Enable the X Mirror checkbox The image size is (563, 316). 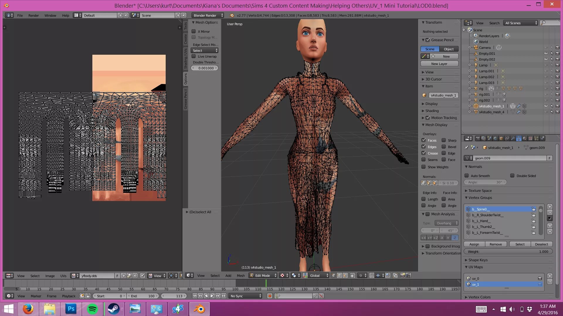tap(194, 31)
